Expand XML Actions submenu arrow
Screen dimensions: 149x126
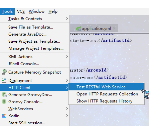pyautogui.click(x=67, y=56)
